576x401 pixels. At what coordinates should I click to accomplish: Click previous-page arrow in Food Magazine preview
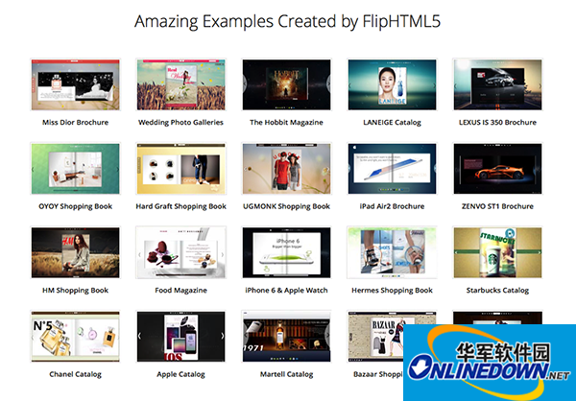click(139, 254)
